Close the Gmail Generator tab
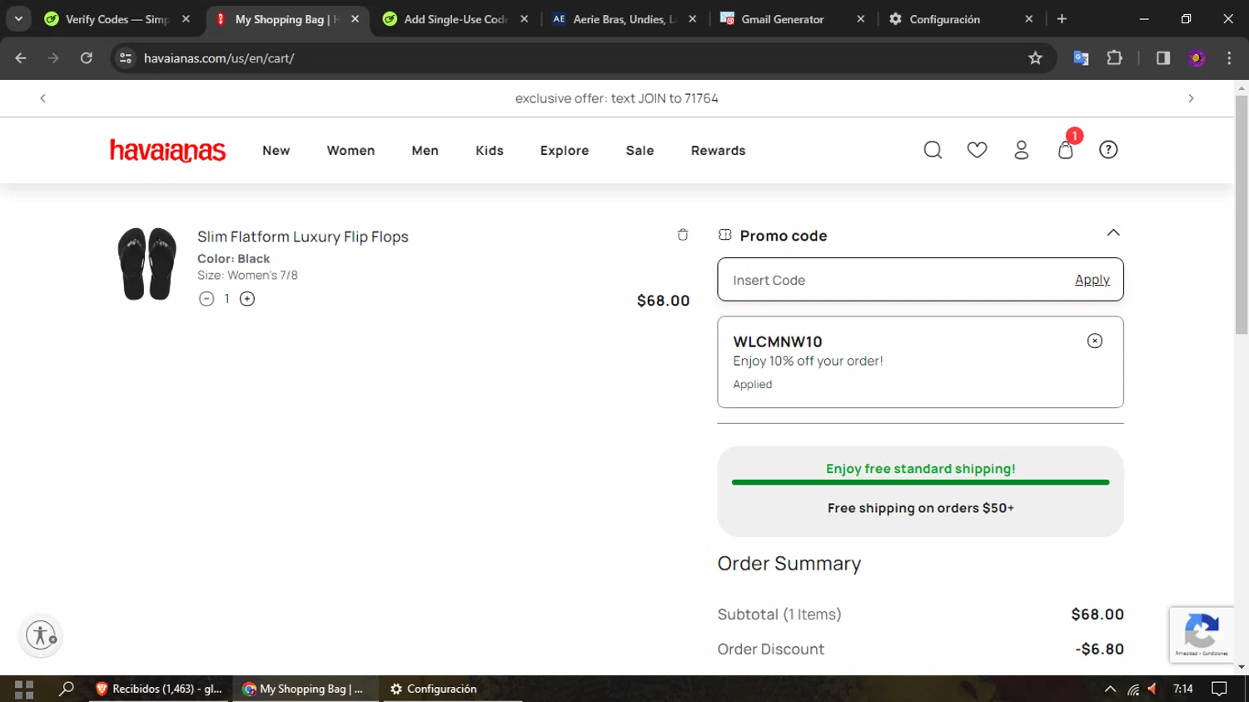The height and width of the screenshot is (702, 1249). [860, 19]
